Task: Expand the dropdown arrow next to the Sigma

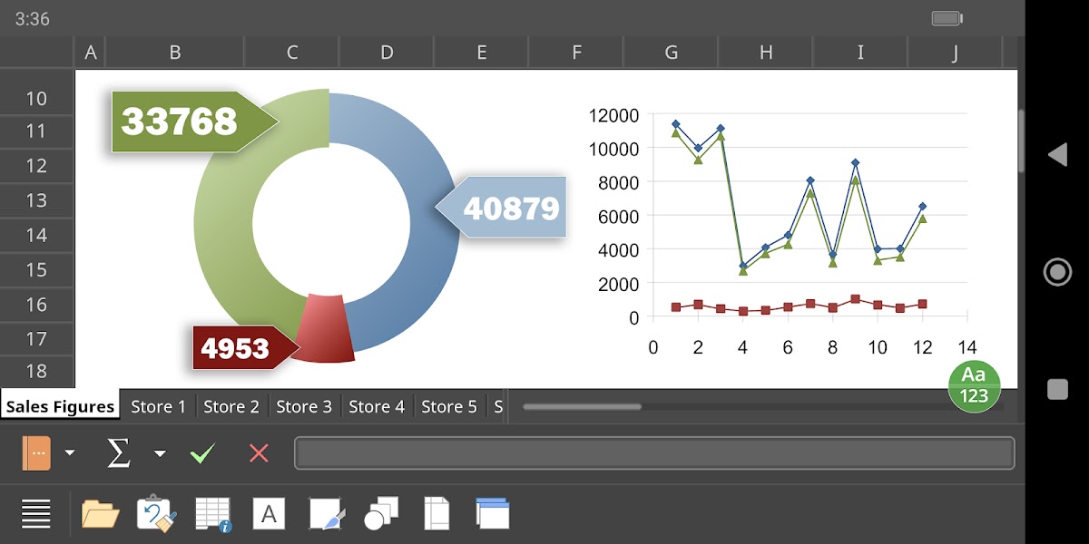Action: click(160, 453)
